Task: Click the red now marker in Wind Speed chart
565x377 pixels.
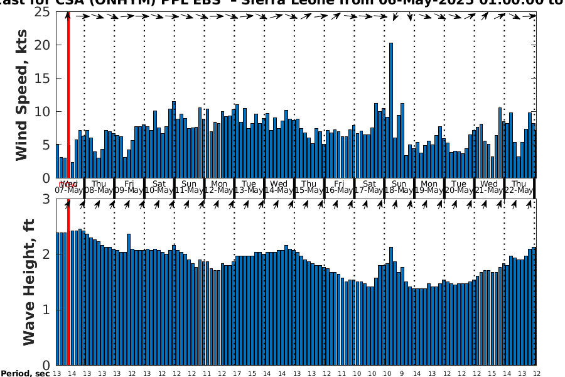Action: point(68,95)
